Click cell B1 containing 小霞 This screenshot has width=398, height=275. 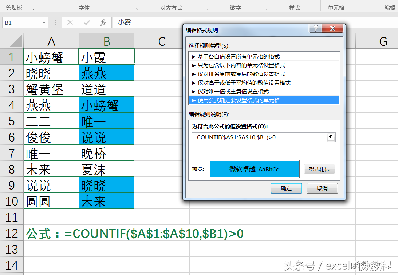(x=107, y=57)
